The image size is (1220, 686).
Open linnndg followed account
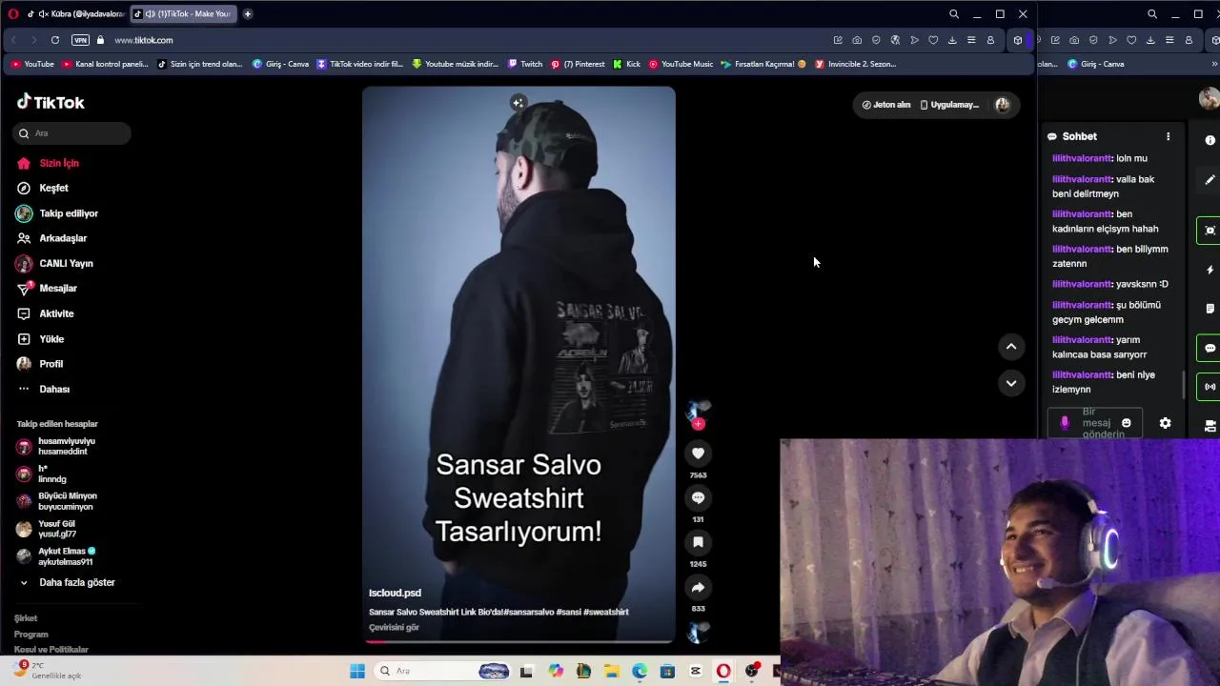tap(43, 474)
